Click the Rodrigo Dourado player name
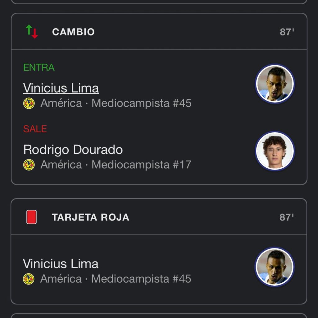The image size is (318, 318). pyautogui.click(x=73, y=149)
